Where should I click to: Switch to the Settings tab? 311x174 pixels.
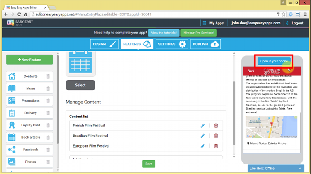[172, 44]
